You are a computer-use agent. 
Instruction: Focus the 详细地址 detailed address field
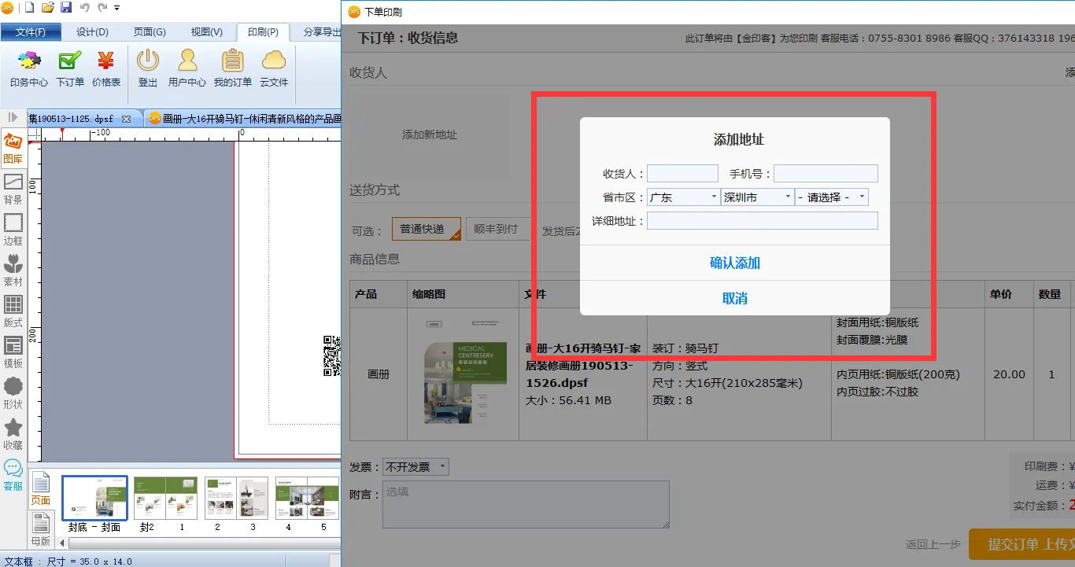763,221
